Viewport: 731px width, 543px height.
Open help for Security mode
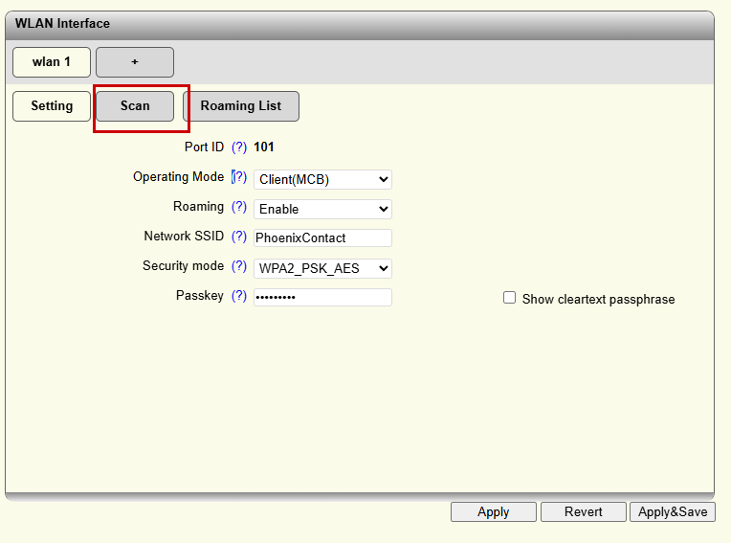click(x=239, y=266)
